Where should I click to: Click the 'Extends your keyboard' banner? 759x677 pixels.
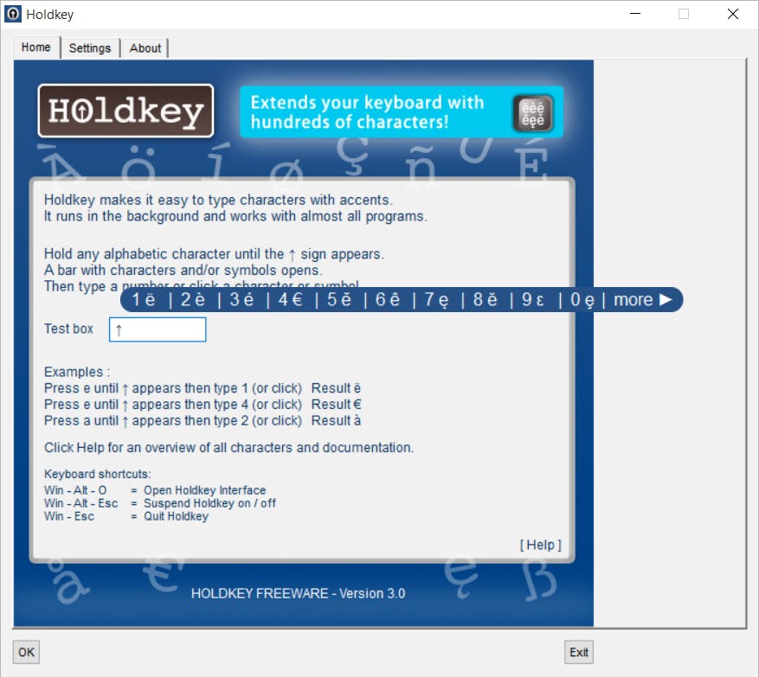point(402,112)
